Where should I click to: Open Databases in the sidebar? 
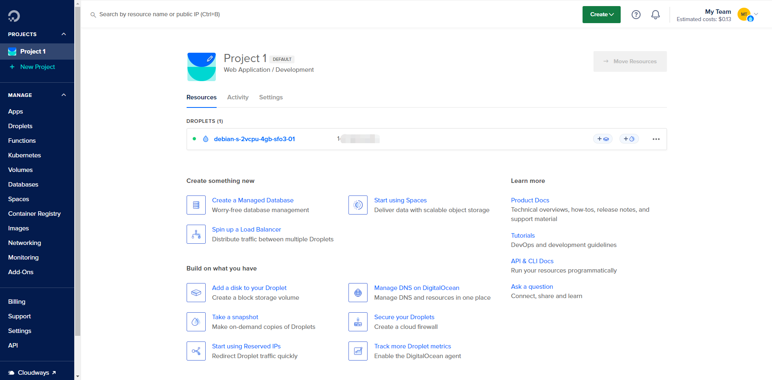coord(23,185)
